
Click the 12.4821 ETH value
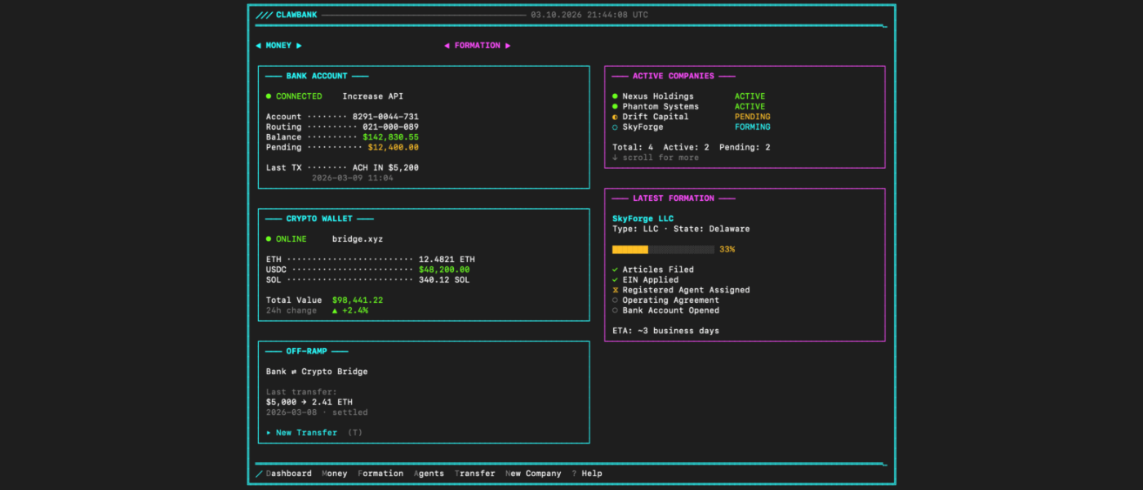(x=447, y=260)
